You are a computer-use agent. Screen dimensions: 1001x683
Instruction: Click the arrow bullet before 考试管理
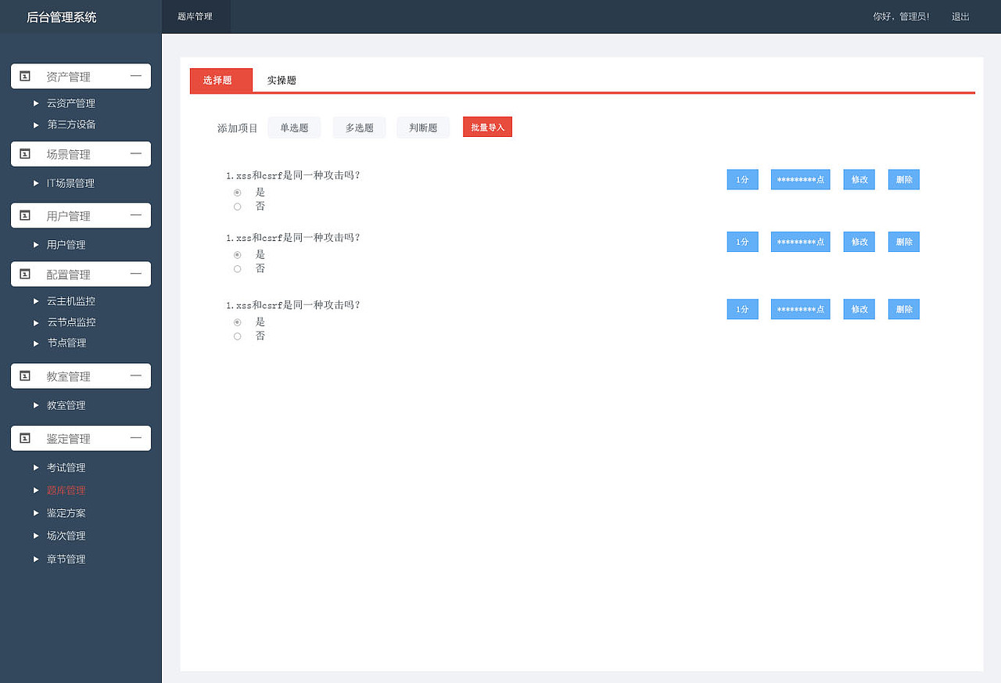click(36, 468)
